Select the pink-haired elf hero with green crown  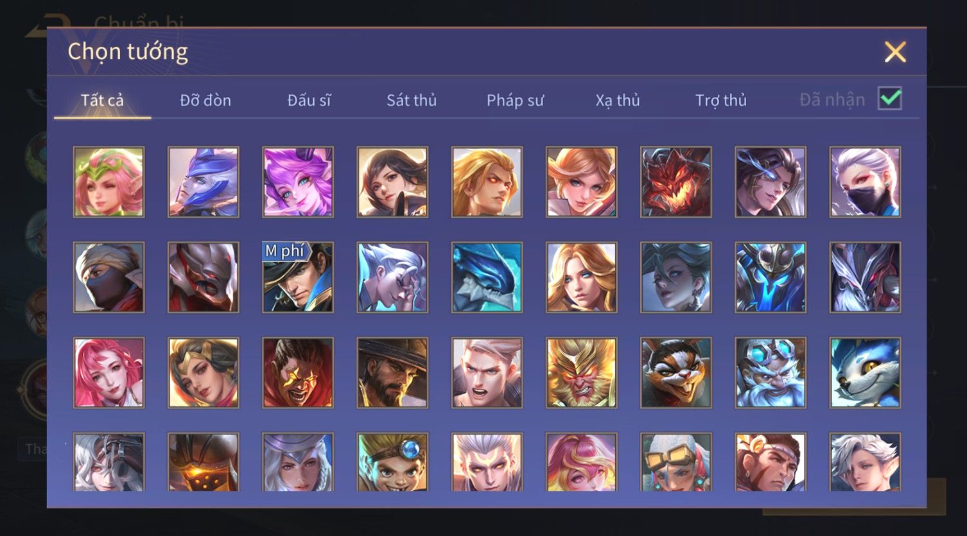click(109, 182)
